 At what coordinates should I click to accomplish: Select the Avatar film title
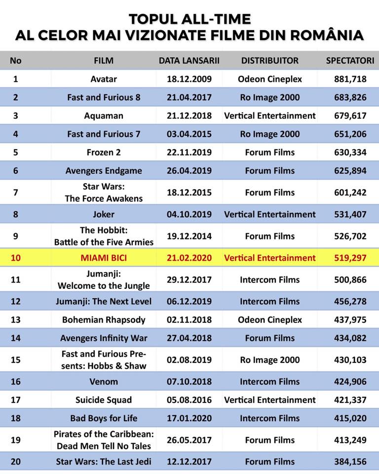point(104,79)
